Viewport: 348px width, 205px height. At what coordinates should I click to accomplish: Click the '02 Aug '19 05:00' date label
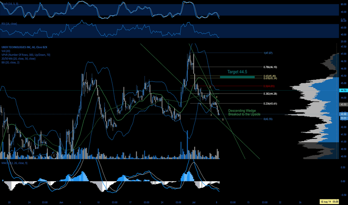(329, 202)
